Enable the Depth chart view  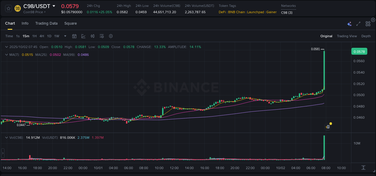pyautogui.click(x=366, y=36)
